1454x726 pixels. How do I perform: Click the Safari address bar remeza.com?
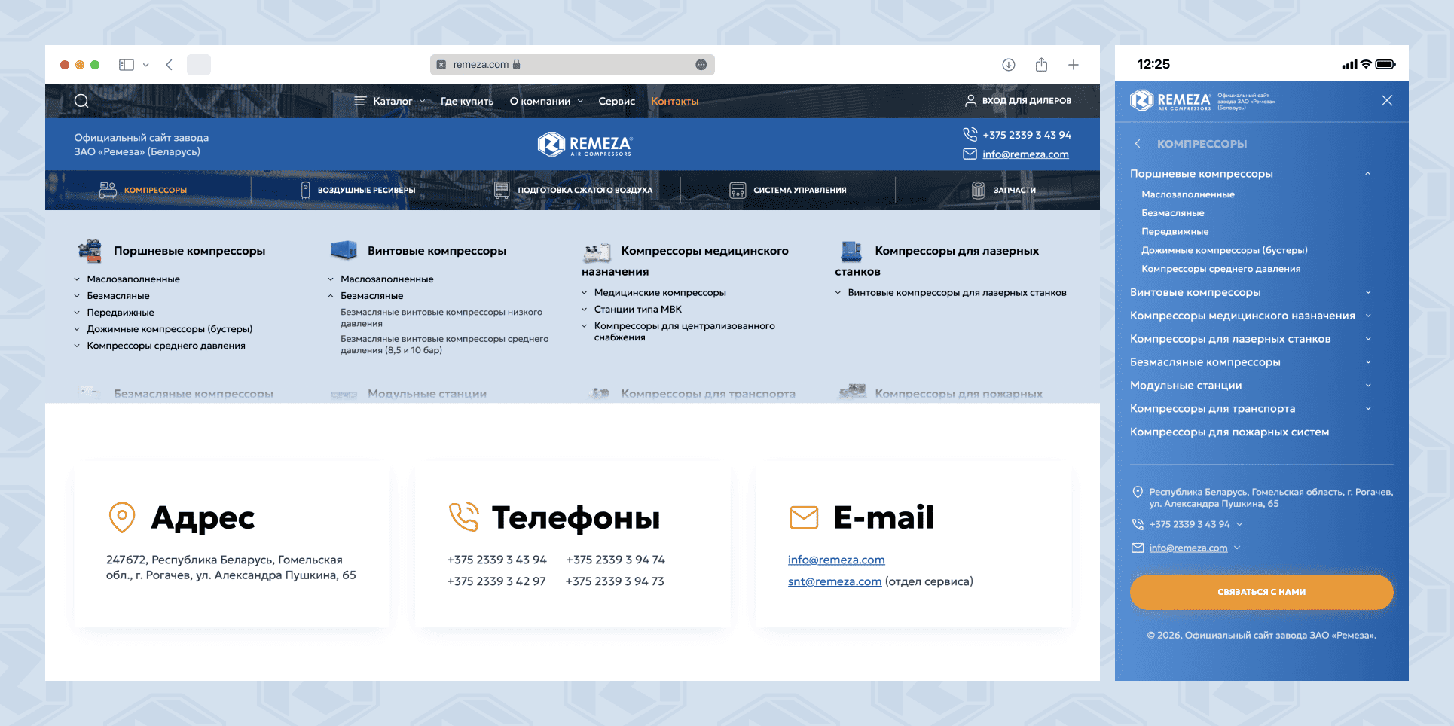(x=572, y=65)
